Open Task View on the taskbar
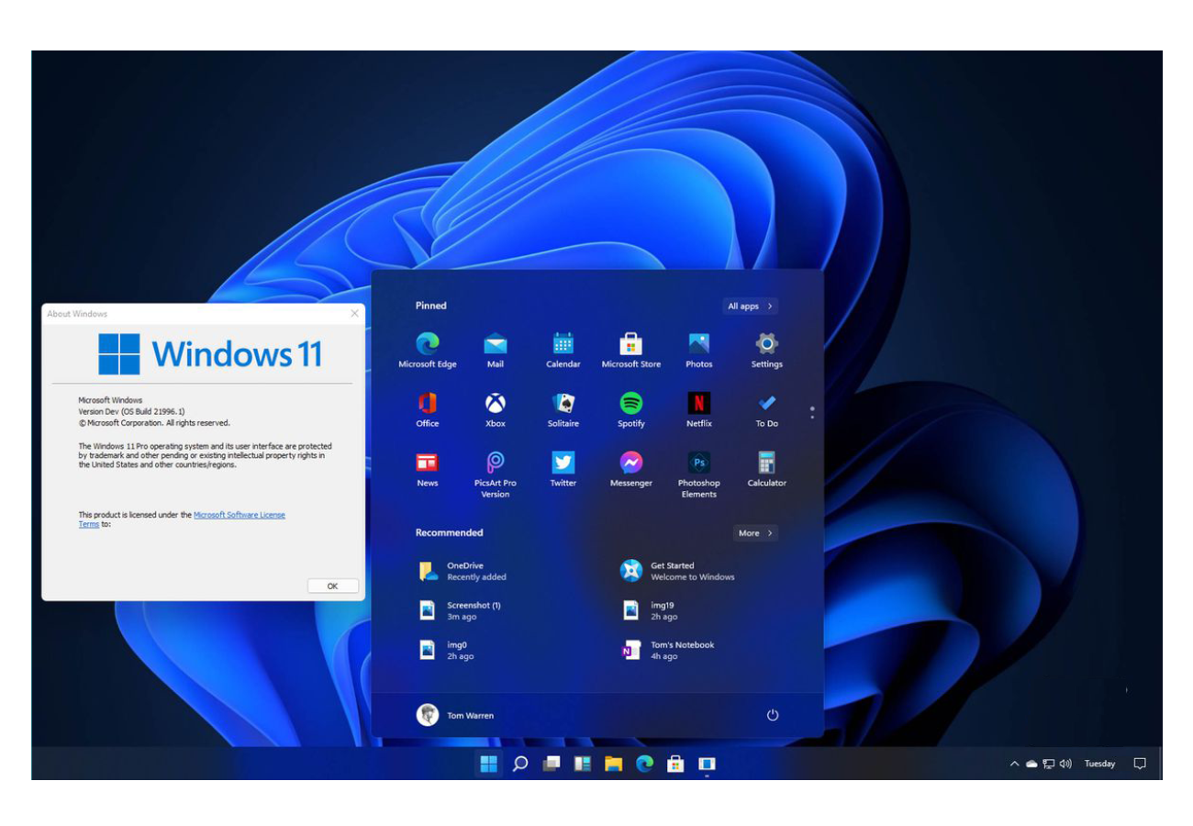The height and width of the screenshot is (826, 1193). (552, 764)
